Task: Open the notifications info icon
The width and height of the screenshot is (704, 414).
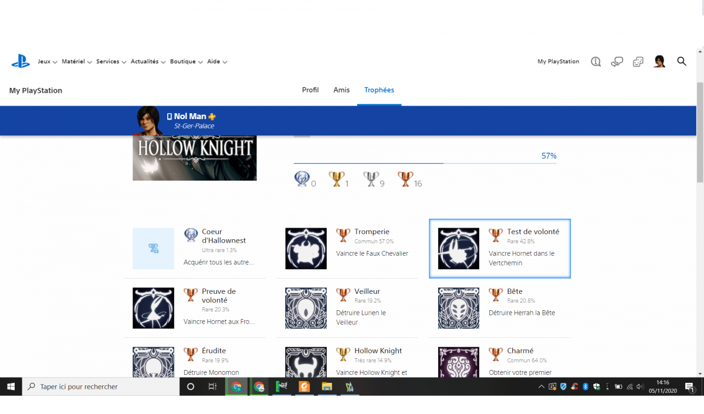Action: (x=596, y=62)
